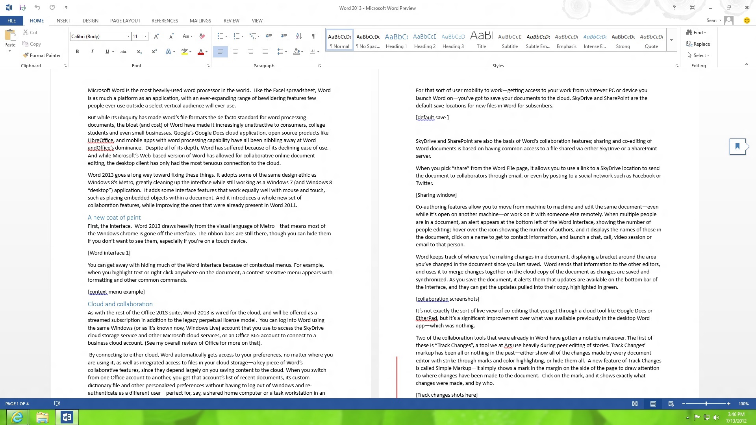Screen dimensions: 756x425
Task: Grow font size
Action: coord(156,36)
